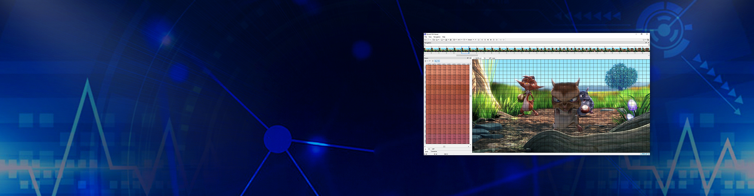Image resolution: width=754 pixels, height=196 pixels.
Task: Select the Diff tab under the pixel table
Action: pos(433,149)
